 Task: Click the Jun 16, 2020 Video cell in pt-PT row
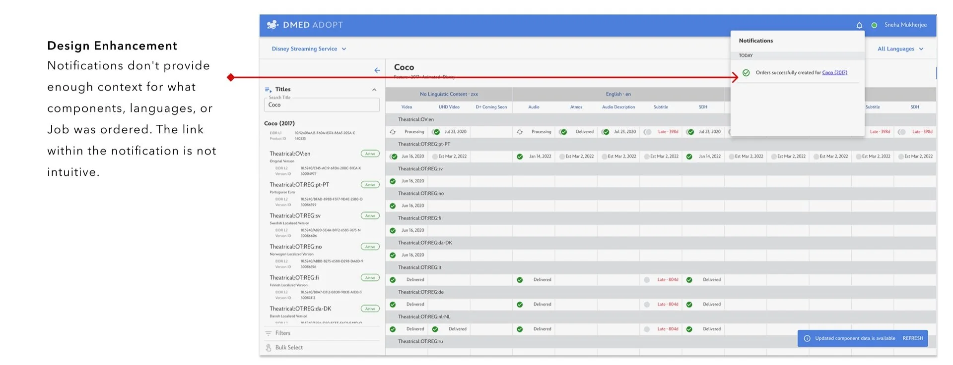[x=408, y=156]
